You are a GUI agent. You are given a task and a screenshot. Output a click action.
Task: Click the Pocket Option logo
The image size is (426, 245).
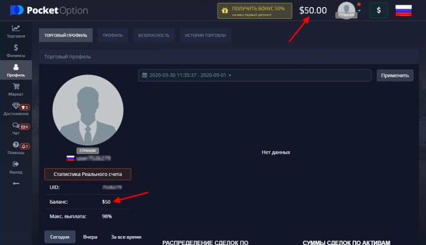(x=49, y=10)
